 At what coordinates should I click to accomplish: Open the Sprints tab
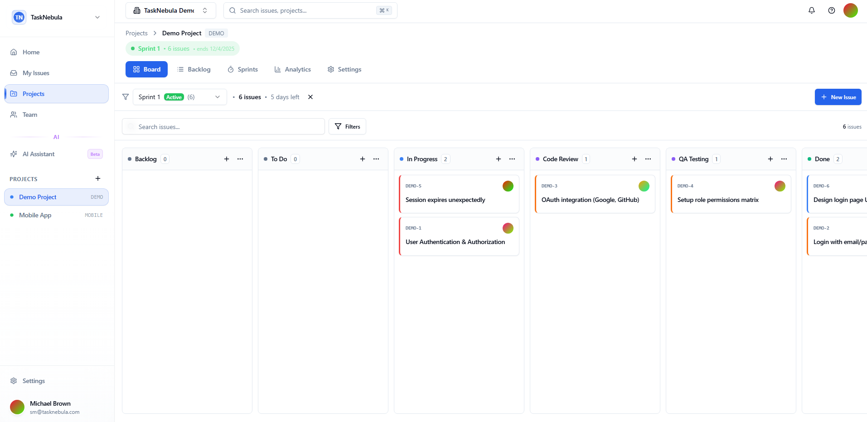pyautogui.click(x=247, y=69)
